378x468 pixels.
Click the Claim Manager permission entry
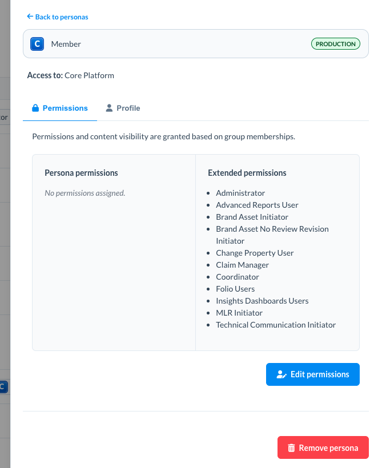242,265
